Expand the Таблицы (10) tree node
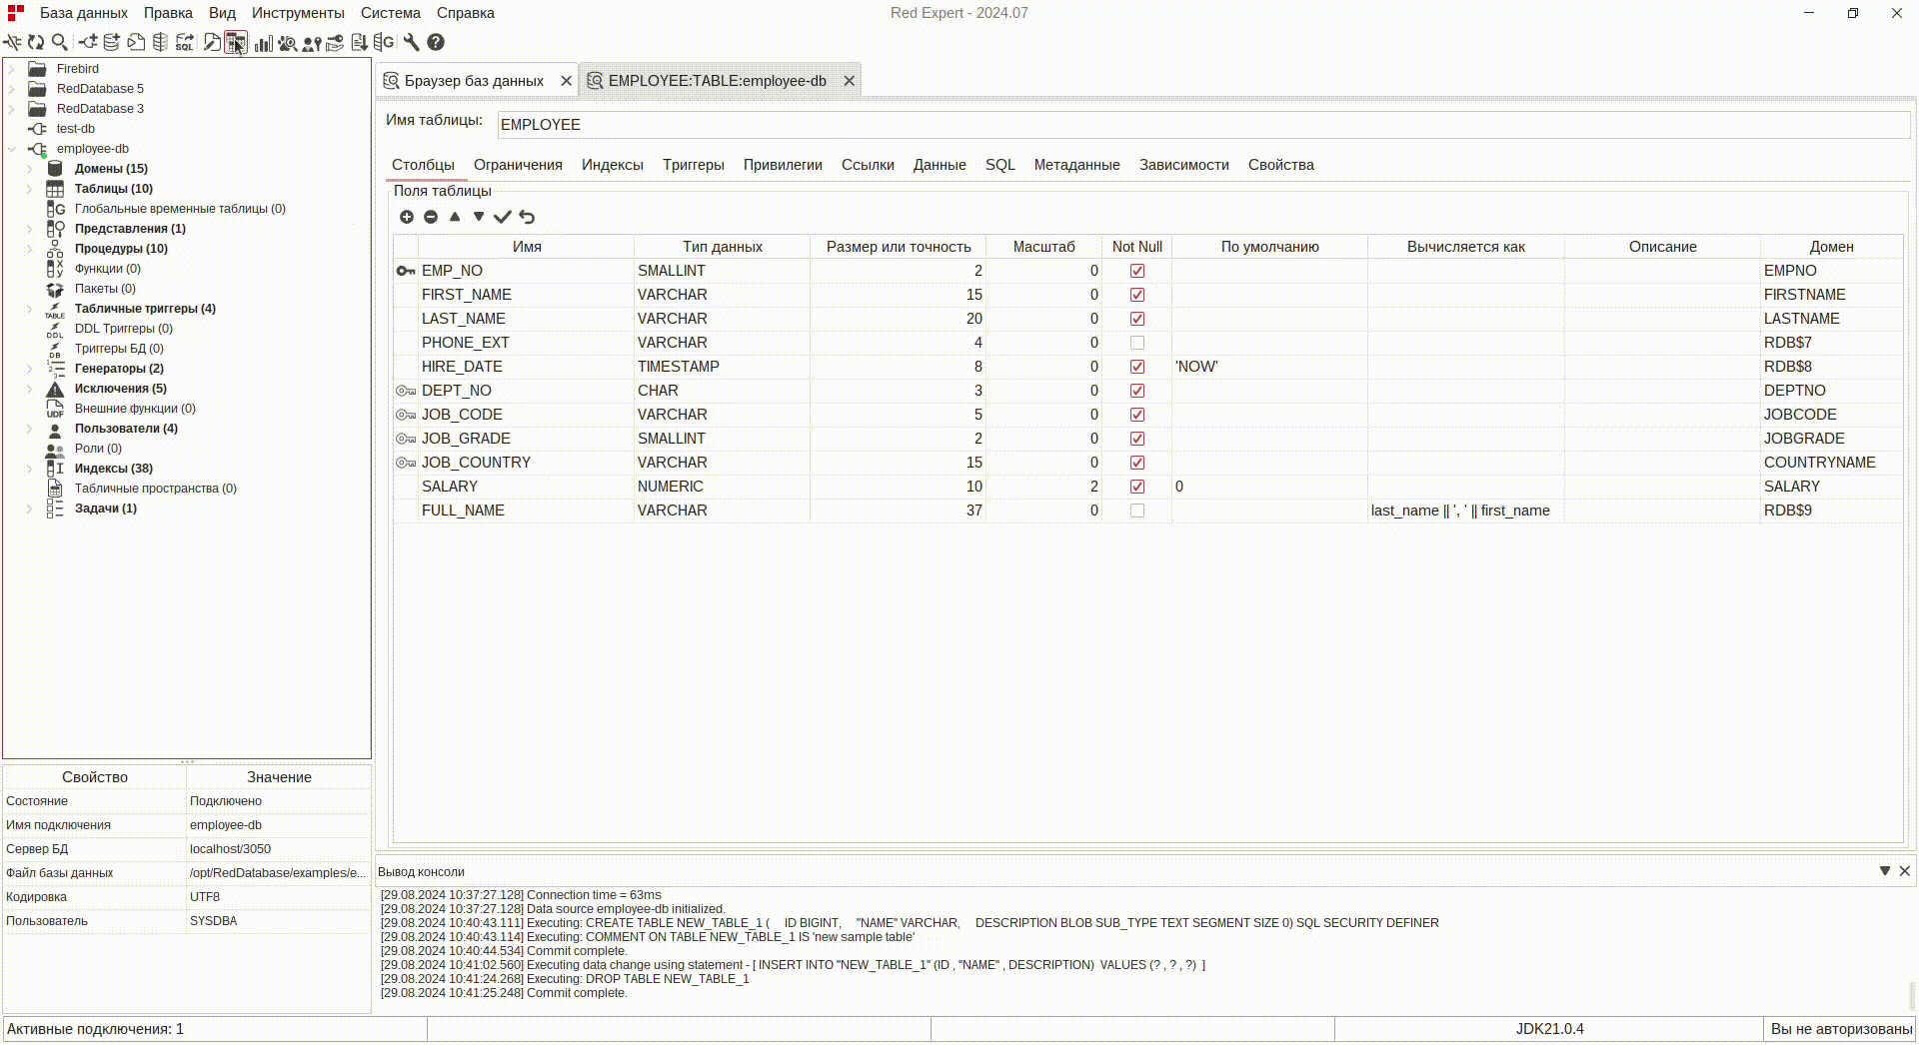This screenshot has height=1045, width=1919. tap(29, 189)
